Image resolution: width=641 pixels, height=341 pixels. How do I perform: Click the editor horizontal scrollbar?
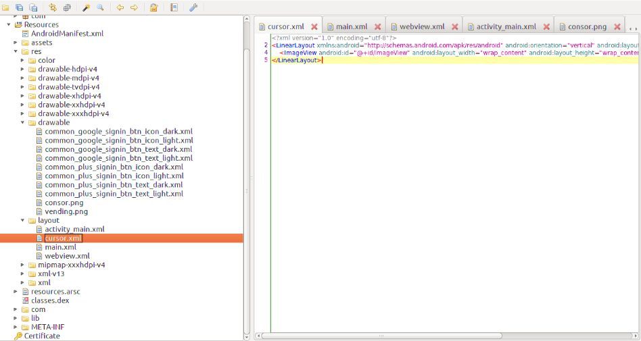(381, 336)
